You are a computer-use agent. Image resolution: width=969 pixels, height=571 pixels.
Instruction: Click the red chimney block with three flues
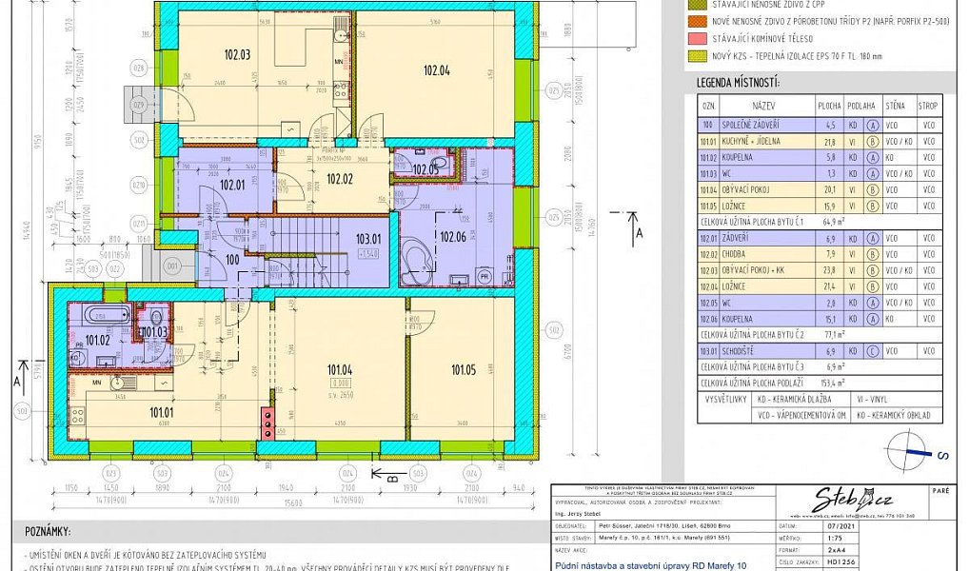coord(267,423)
